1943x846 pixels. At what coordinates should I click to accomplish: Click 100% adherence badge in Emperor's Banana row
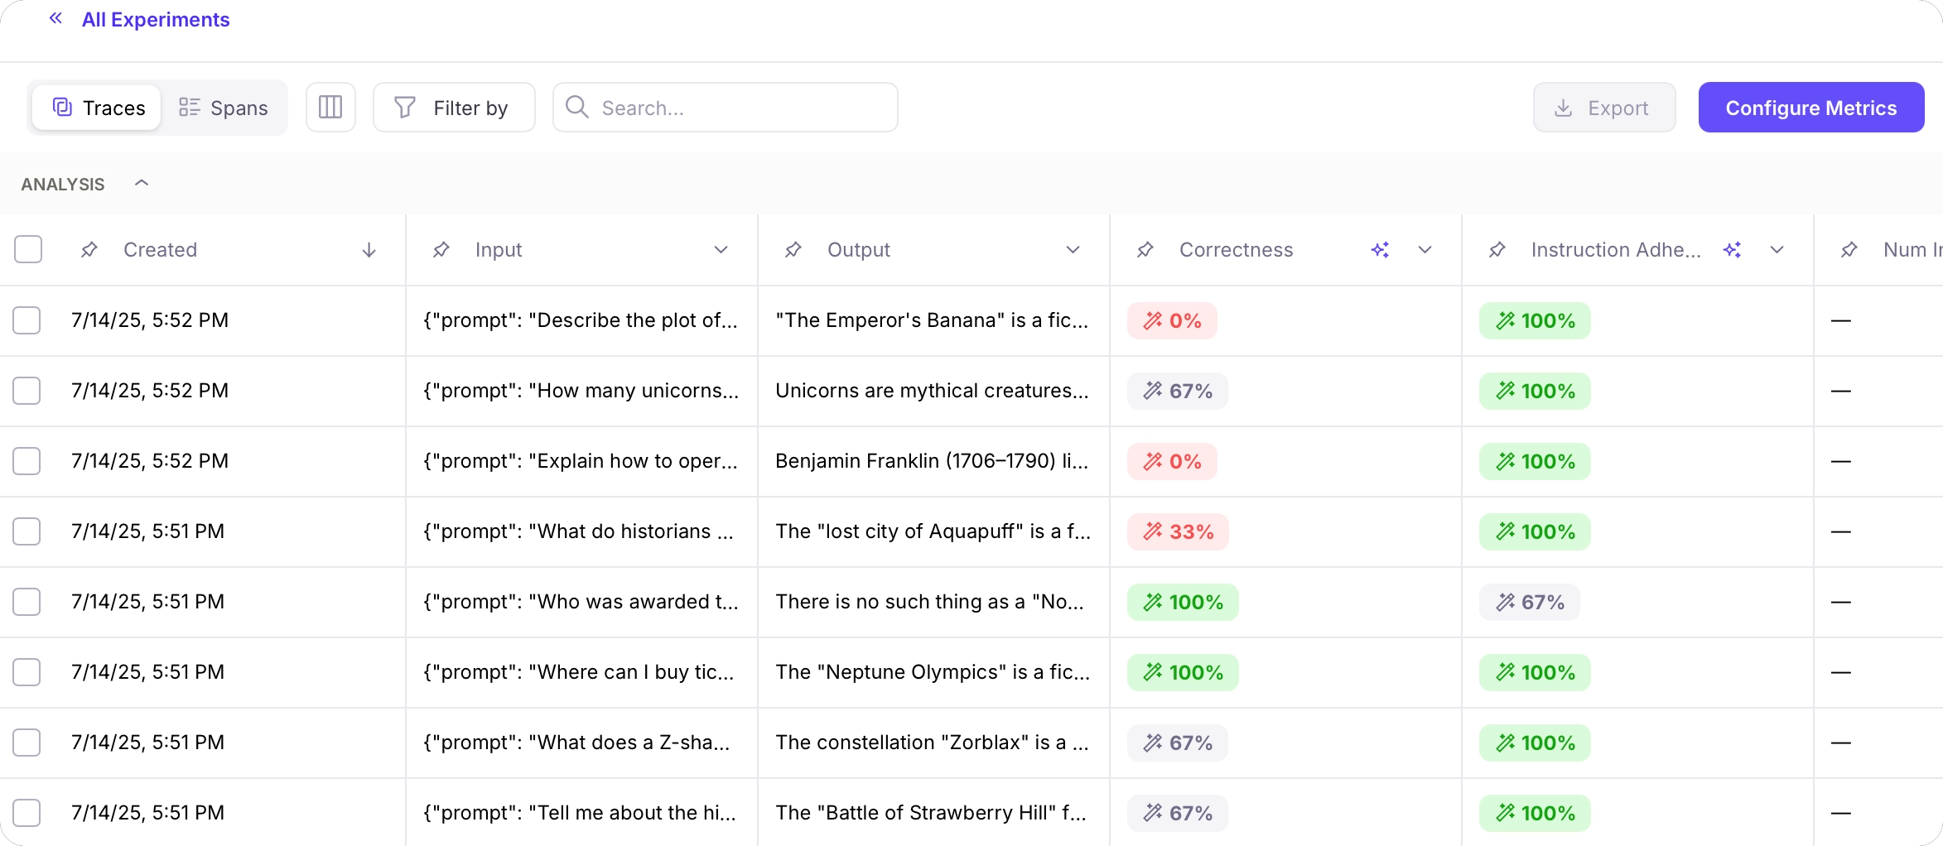point(1535,320)
